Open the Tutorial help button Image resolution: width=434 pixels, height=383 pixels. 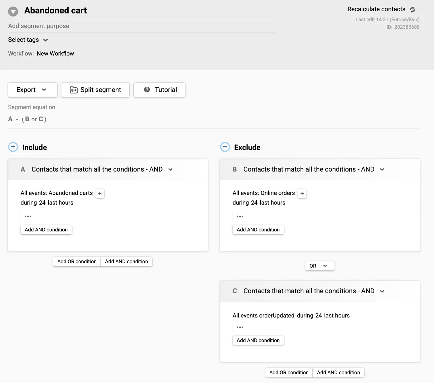tap(160, 90)
